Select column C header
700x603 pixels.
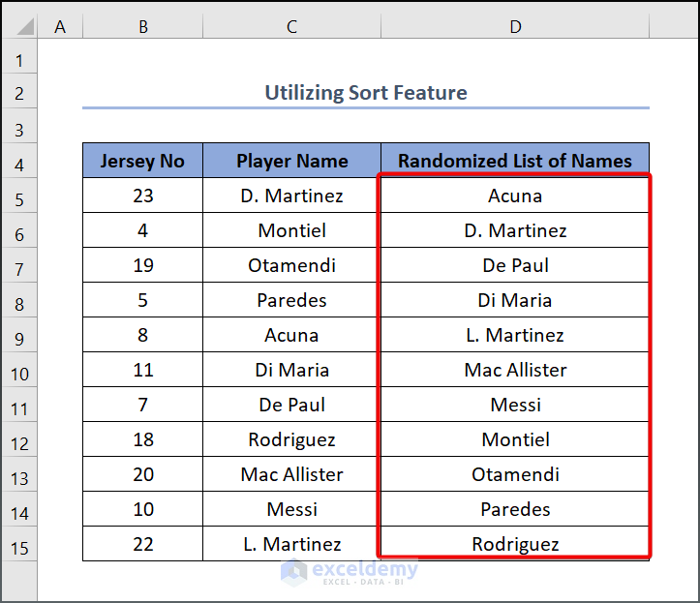[291, 27]
